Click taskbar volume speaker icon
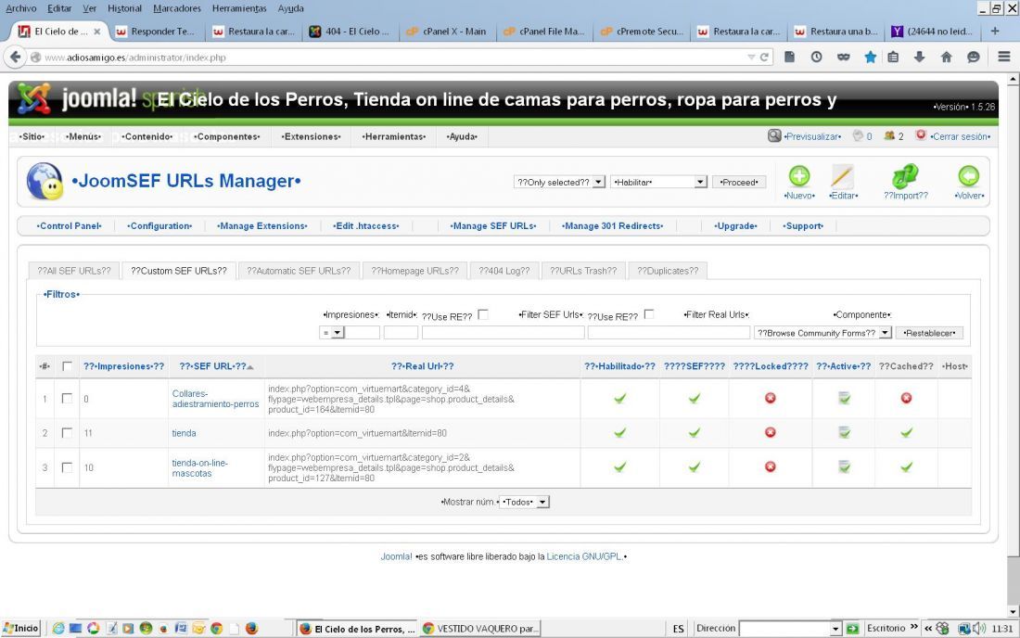 point(979,628)
